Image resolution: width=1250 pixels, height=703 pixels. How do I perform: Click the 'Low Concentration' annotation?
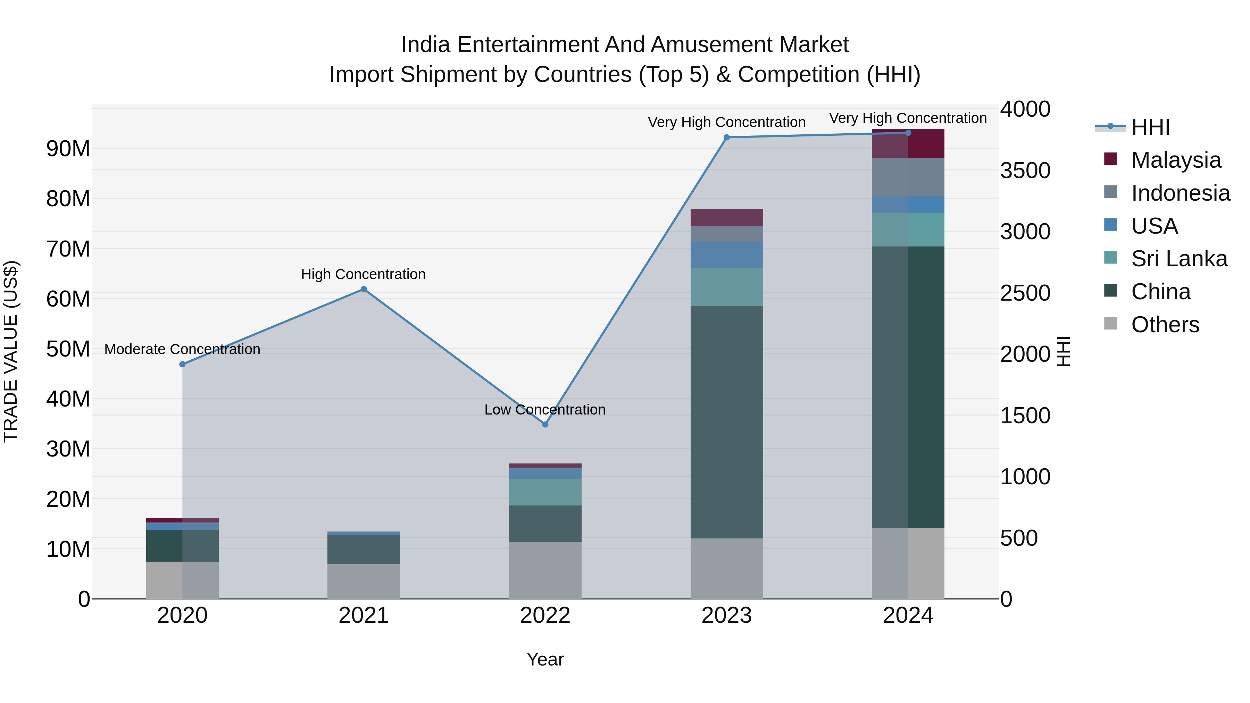(545, 410)
